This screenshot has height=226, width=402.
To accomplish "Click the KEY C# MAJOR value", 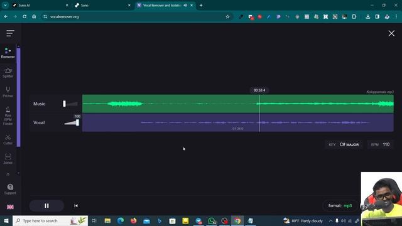I will click(x=349, y=144).
